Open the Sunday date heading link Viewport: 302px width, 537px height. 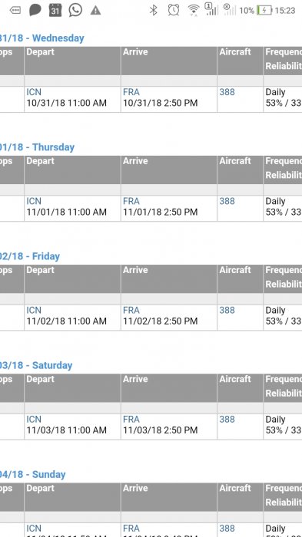[x=32, y=474]
